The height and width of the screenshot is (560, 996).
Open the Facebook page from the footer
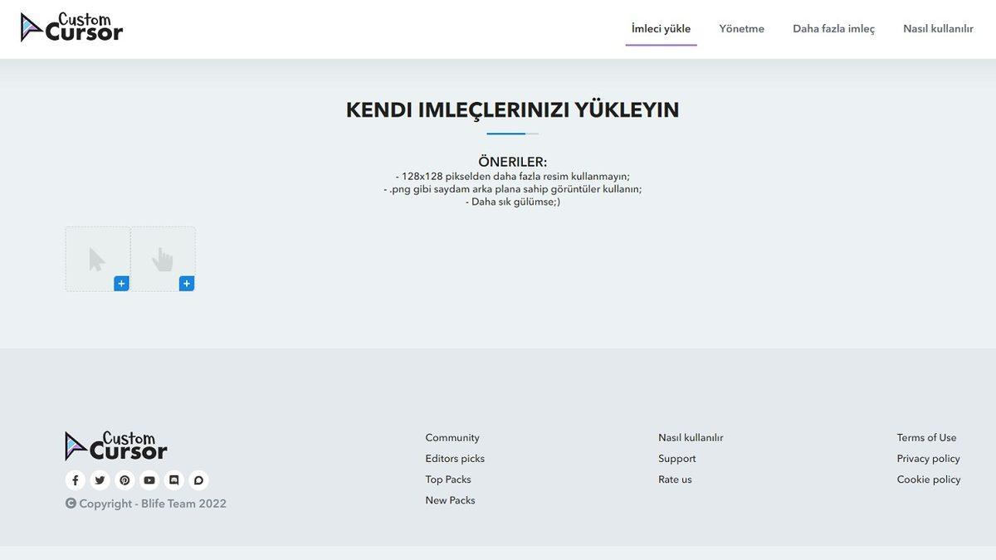[x=76, y=480]
